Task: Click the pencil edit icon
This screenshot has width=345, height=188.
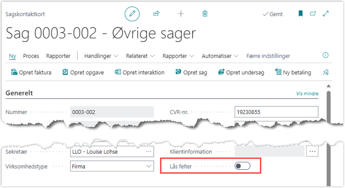Action: tap(132, 14)
